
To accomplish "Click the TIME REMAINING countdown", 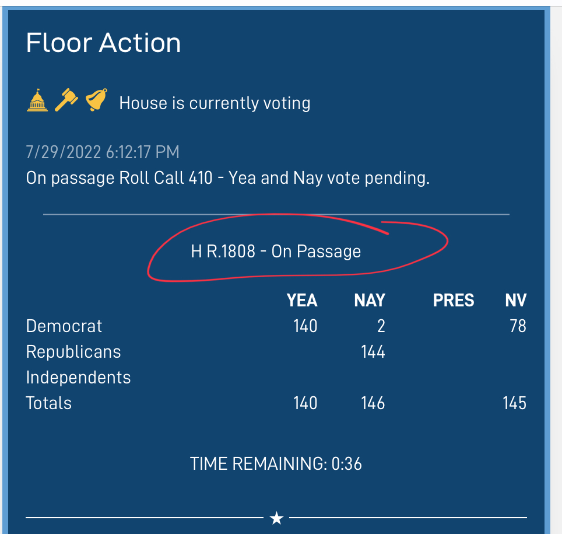I will pyautogui.click(x=276, y=463).
